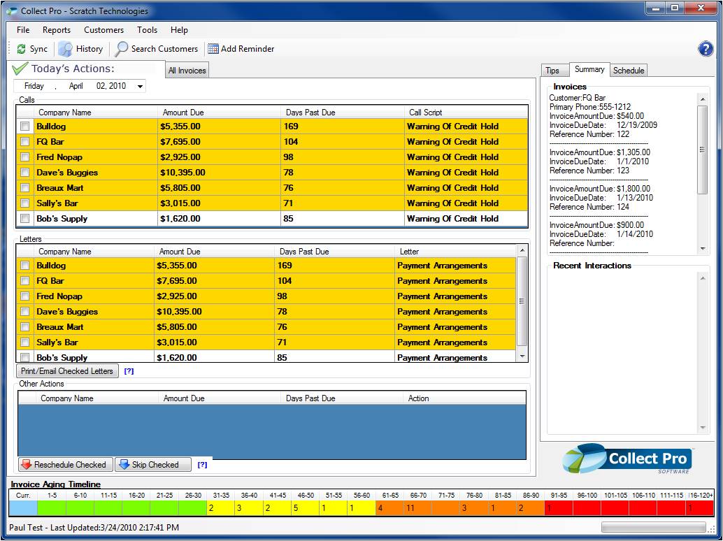Select Dave's Buggies checkbox in the Letters list
723x541 pixels.
coord(25,312)
